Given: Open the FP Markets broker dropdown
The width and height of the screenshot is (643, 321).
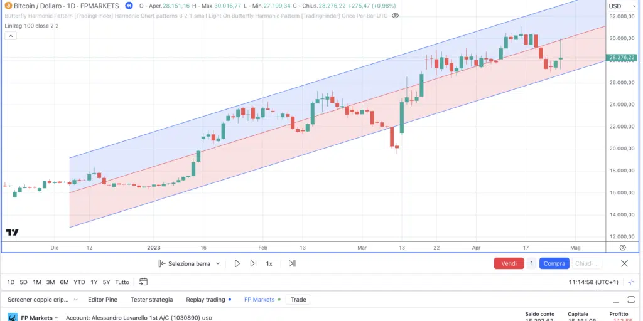Looking at the screenshot, I should pyautogui.click(x=39, y=318).
